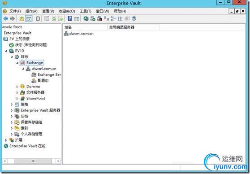Minimize the inner MMC child window

tap(232, 11)
